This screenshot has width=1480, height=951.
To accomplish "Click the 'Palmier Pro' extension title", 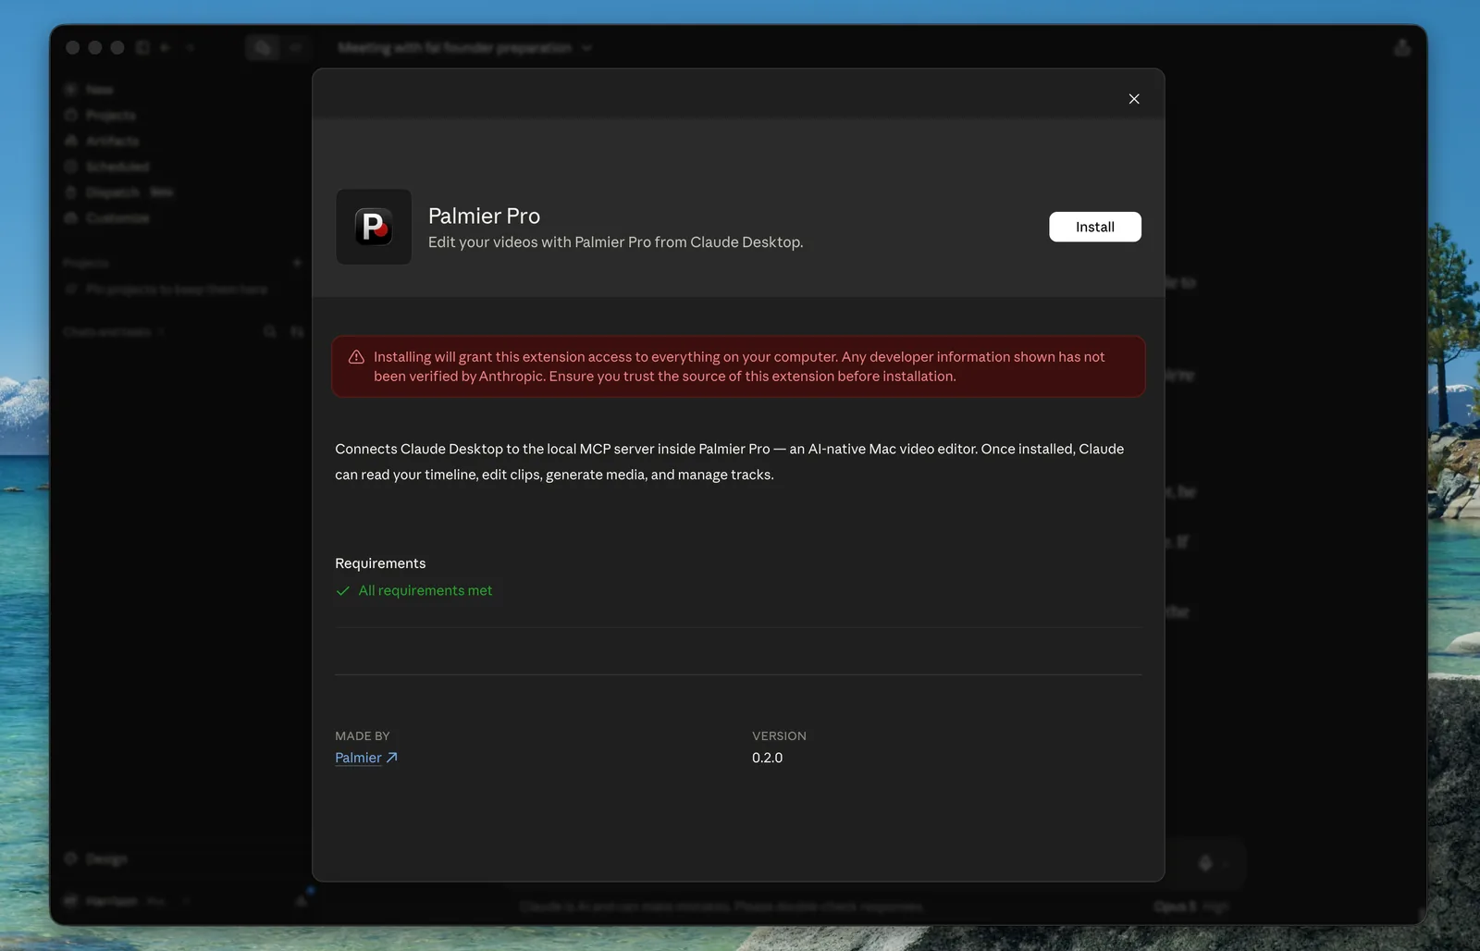I will 484,216.
